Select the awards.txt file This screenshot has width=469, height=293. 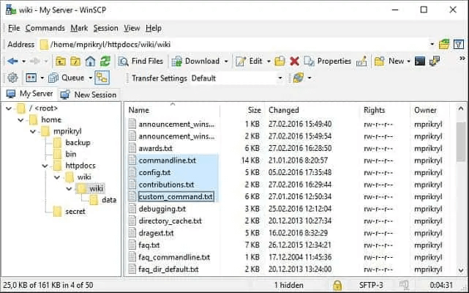[155, 148]
